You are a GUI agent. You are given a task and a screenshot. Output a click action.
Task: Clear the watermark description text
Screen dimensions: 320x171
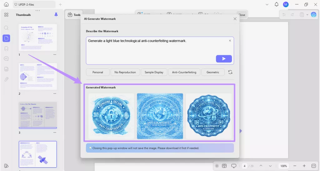point(230,41)
